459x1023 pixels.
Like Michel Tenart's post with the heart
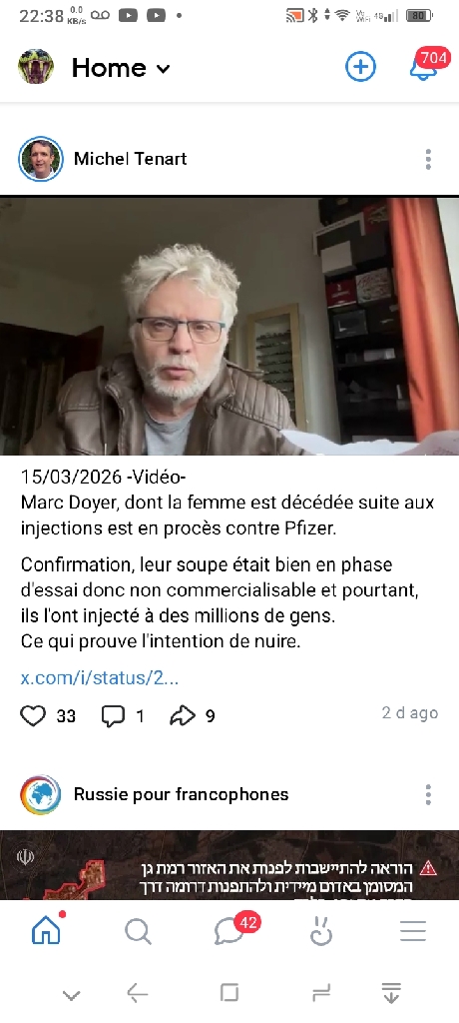(x=33, y=715)
